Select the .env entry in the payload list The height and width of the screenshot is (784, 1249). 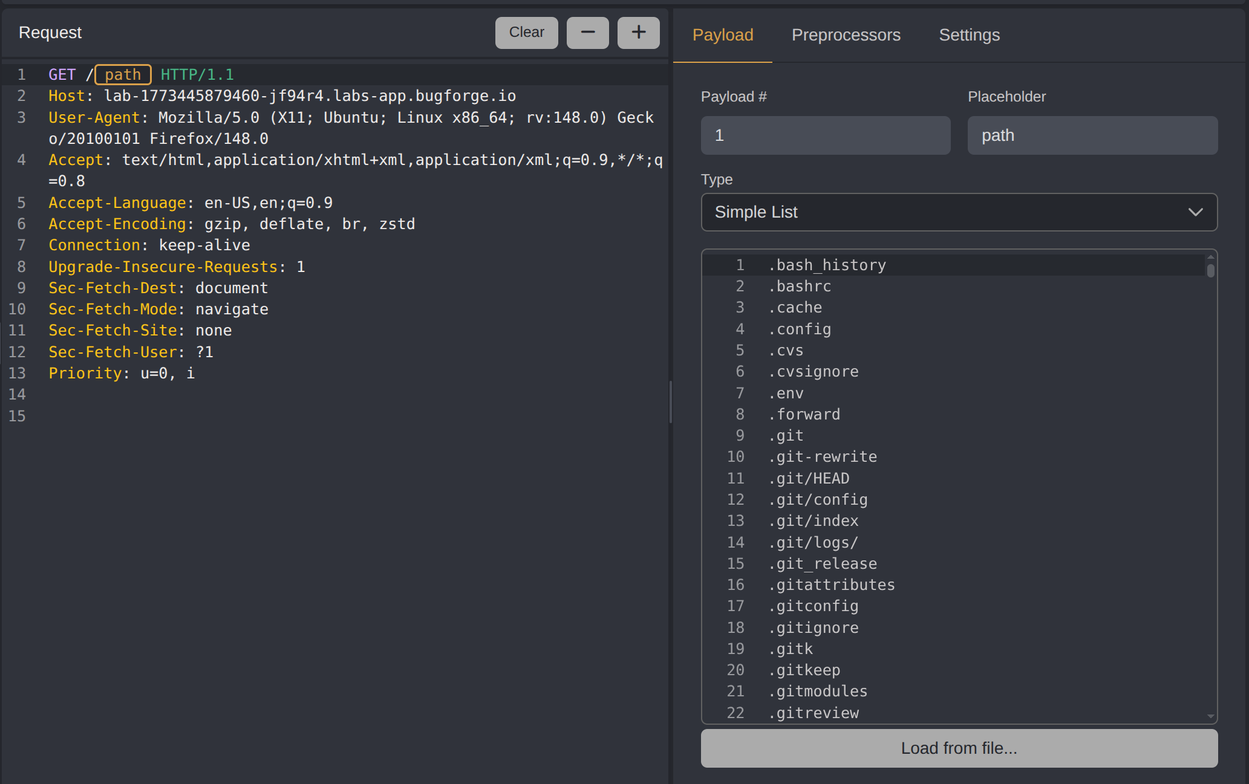coord(786,393)
